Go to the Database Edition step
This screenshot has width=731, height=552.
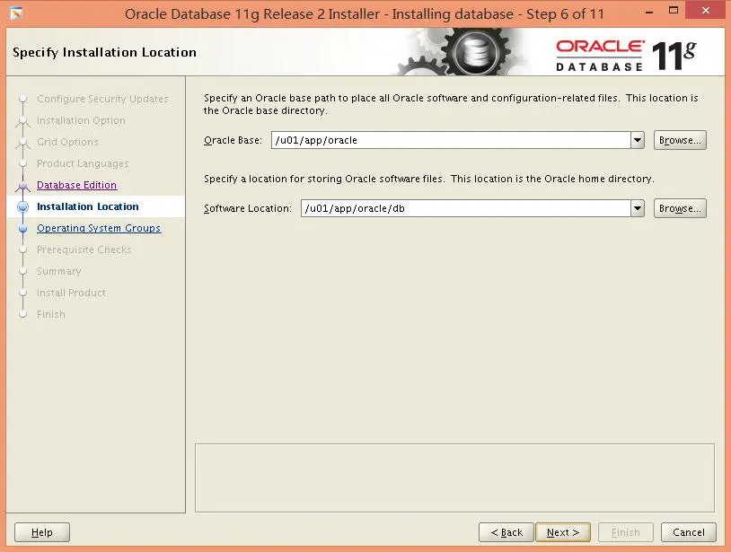click(76, 185)
